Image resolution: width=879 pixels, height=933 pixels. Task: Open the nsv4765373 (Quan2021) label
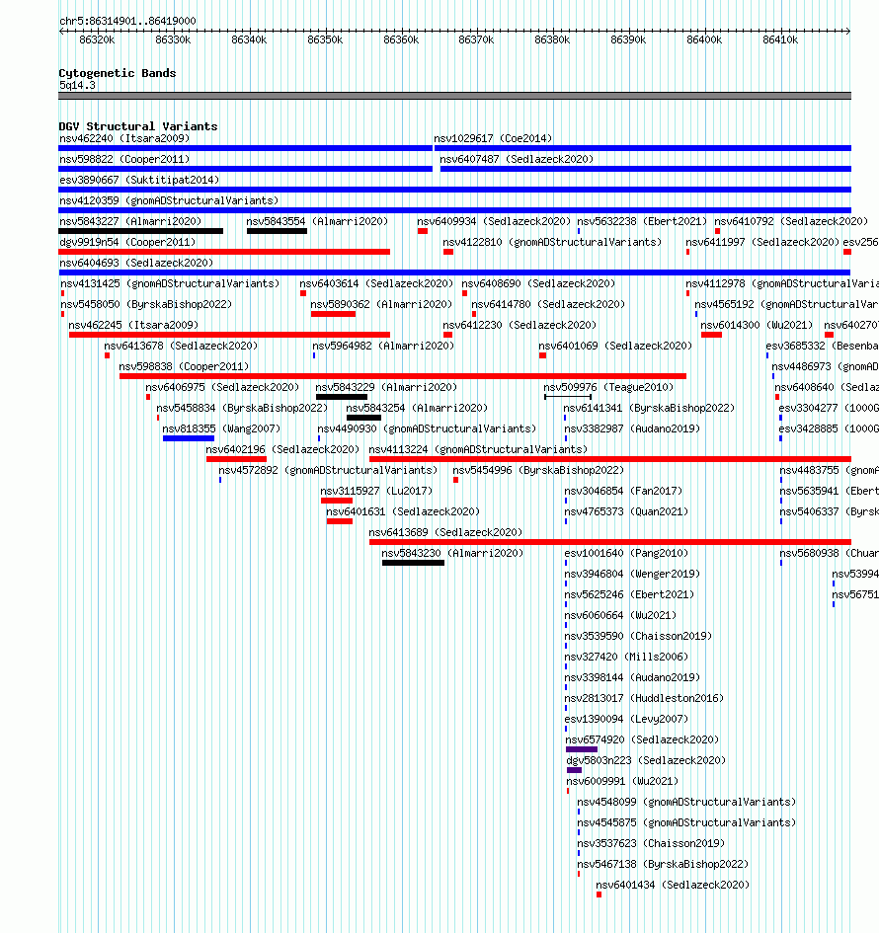pos(626,511)
